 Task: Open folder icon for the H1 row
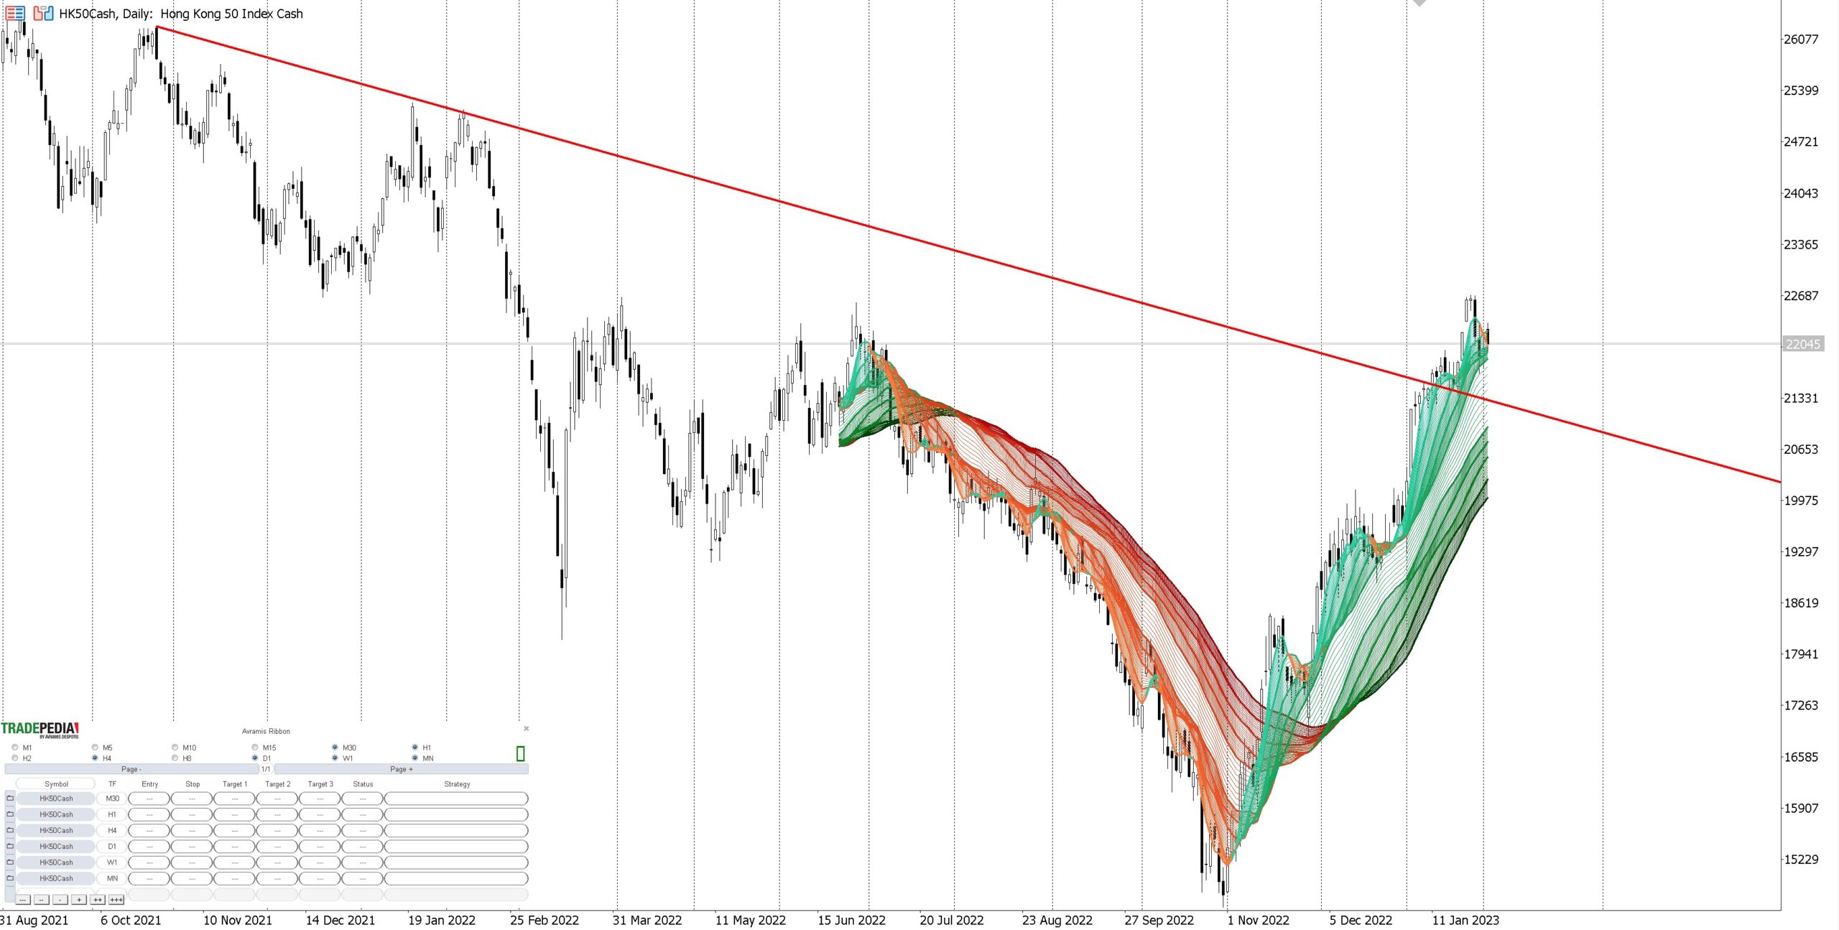tap(10, 814)
